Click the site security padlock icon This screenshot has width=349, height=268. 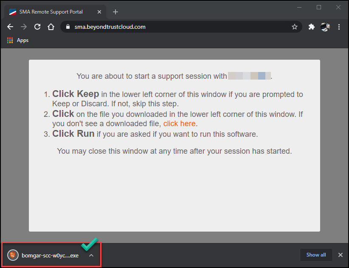click(67, 26)
